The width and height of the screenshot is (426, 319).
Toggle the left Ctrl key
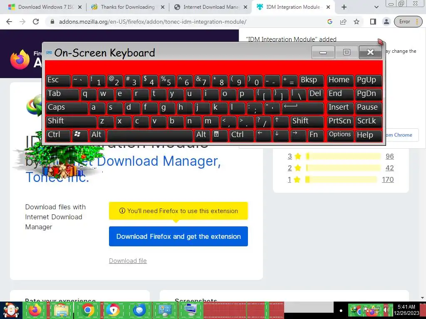58,135
